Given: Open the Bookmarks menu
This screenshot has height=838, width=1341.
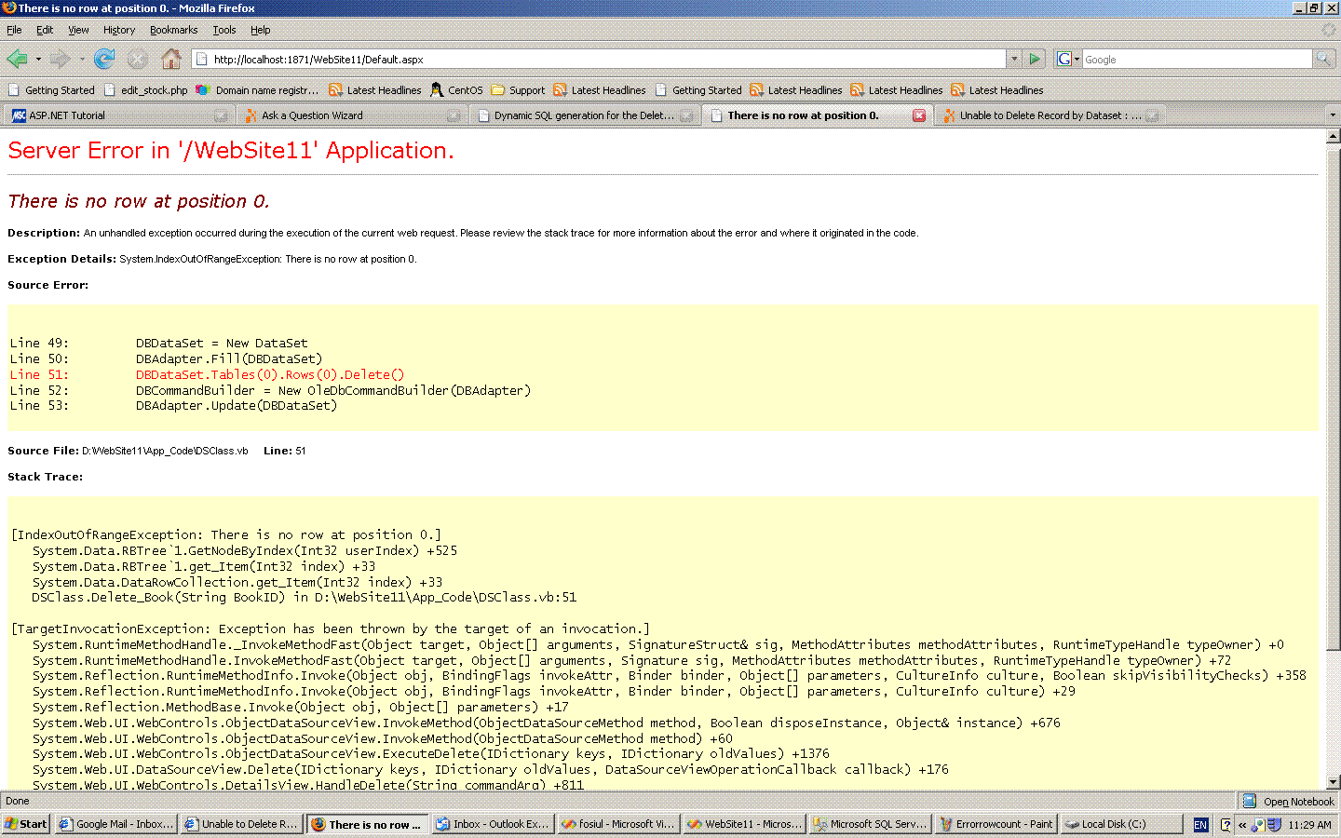Looking at the screenshot, I should 173,30.
